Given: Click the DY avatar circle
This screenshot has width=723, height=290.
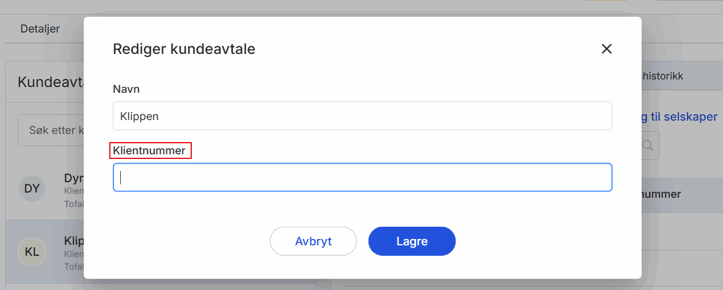Looking at the screenshot, I should click(x=32, y=188).
